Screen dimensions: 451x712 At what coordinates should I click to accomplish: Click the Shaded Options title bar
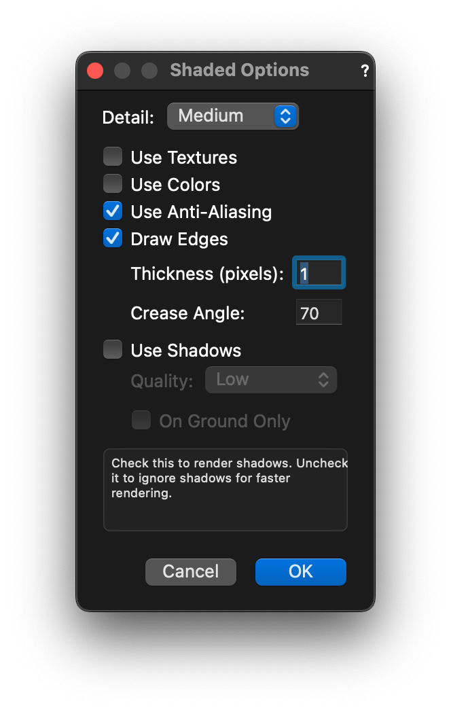coord(239,71)
